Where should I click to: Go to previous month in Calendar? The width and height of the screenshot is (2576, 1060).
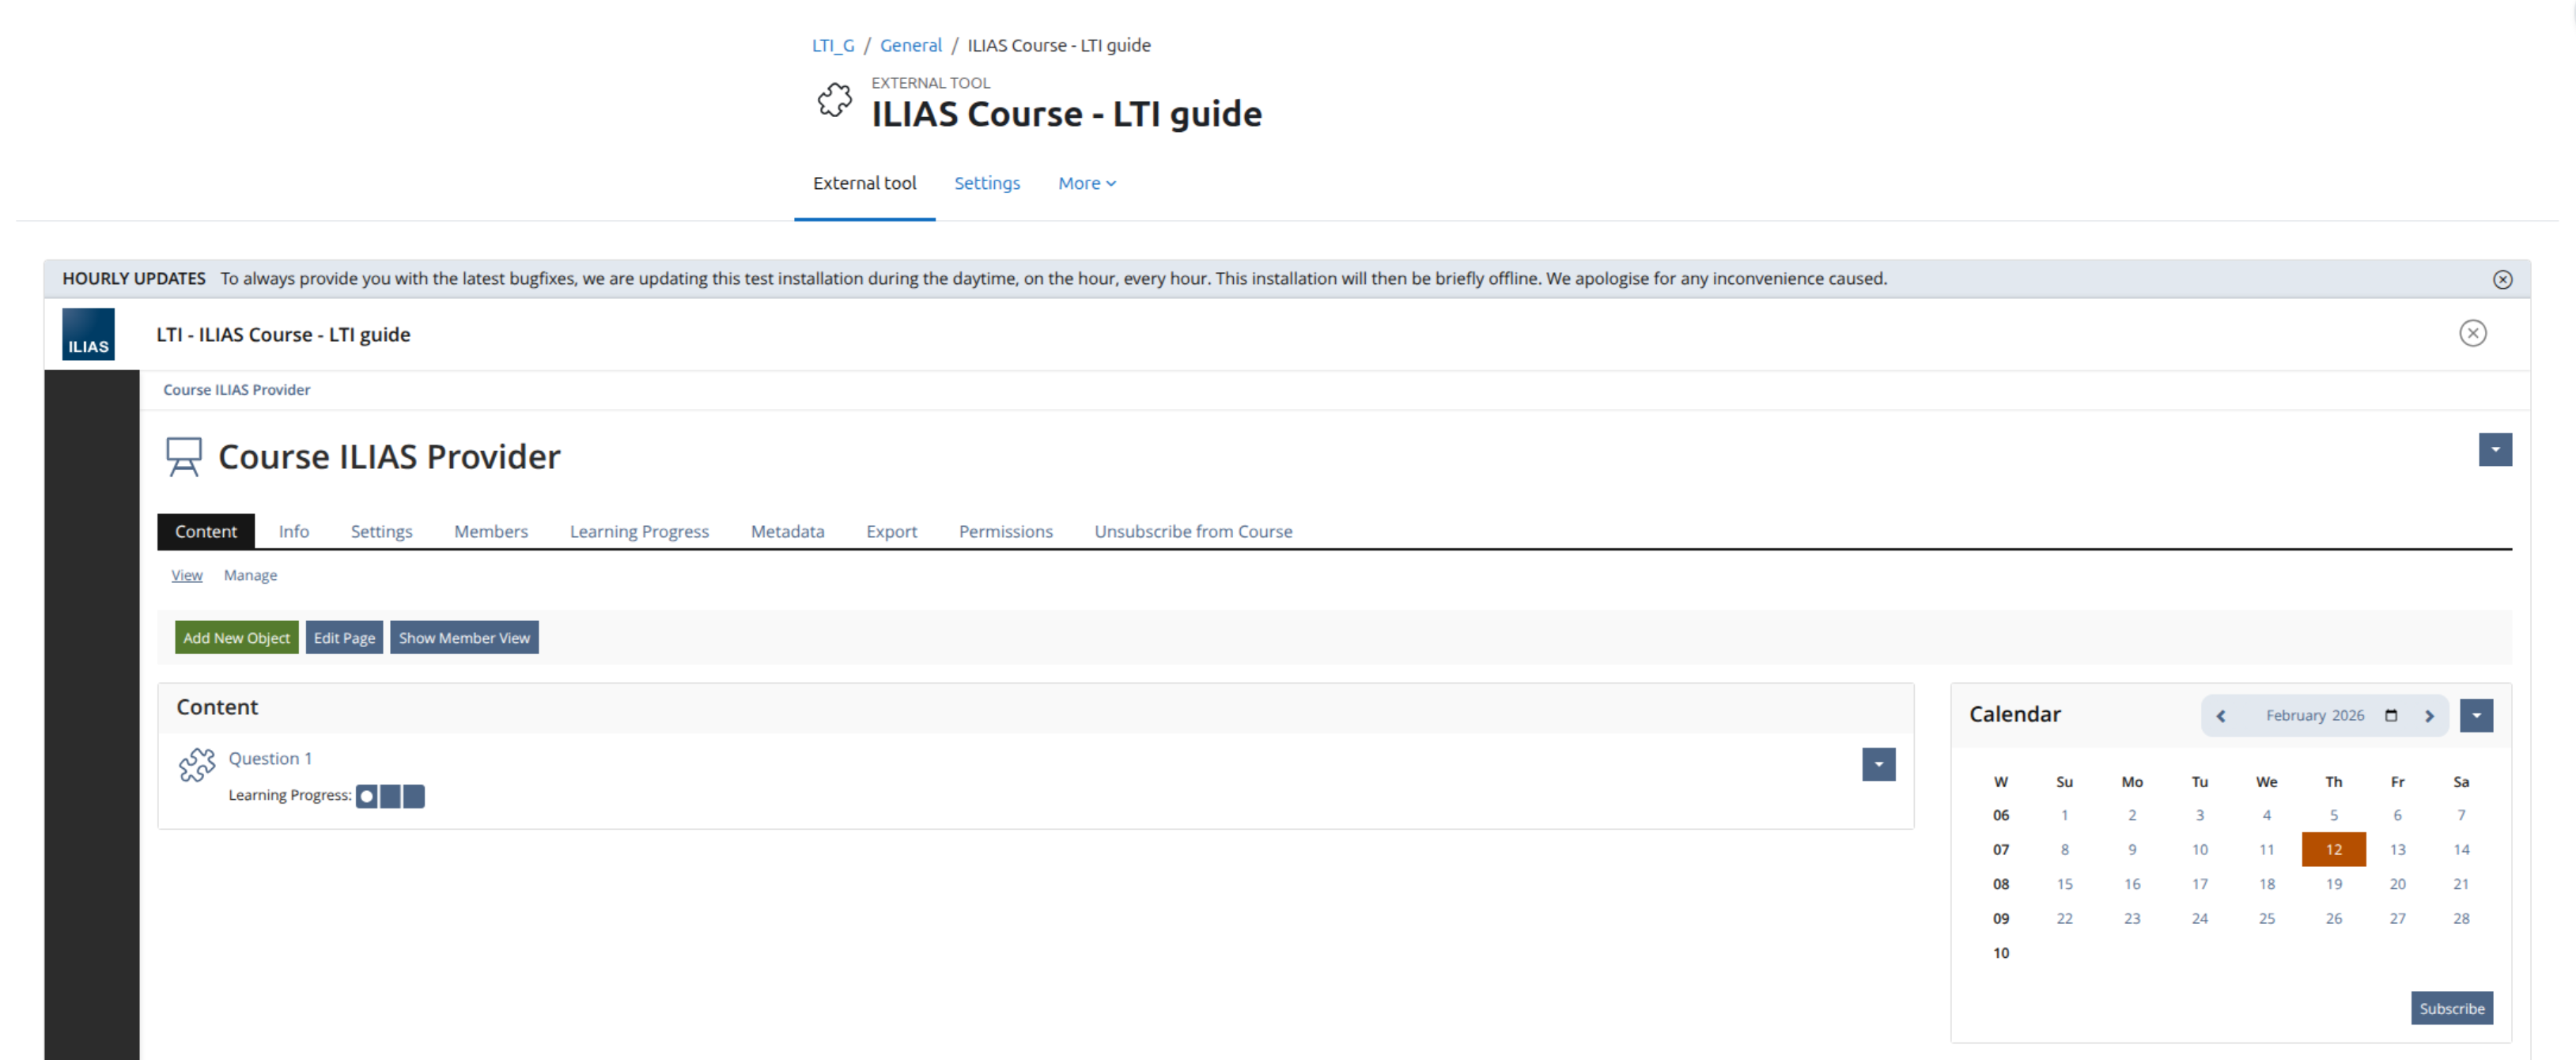[2221, 716]
